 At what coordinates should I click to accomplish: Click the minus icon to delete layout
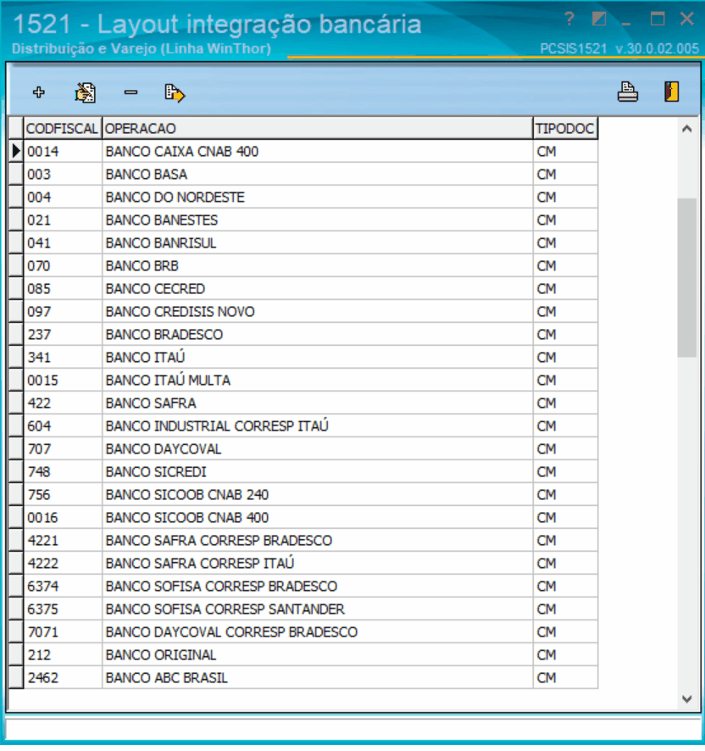(130, 92)
